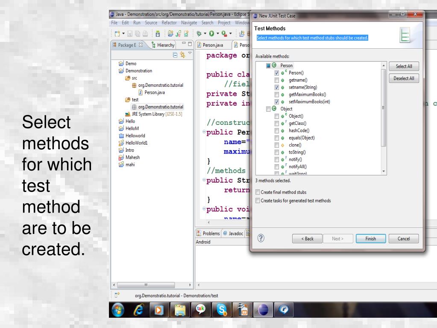Click the Back button in wizard
The height and width of the screenshot is (328, 437).
307,239
